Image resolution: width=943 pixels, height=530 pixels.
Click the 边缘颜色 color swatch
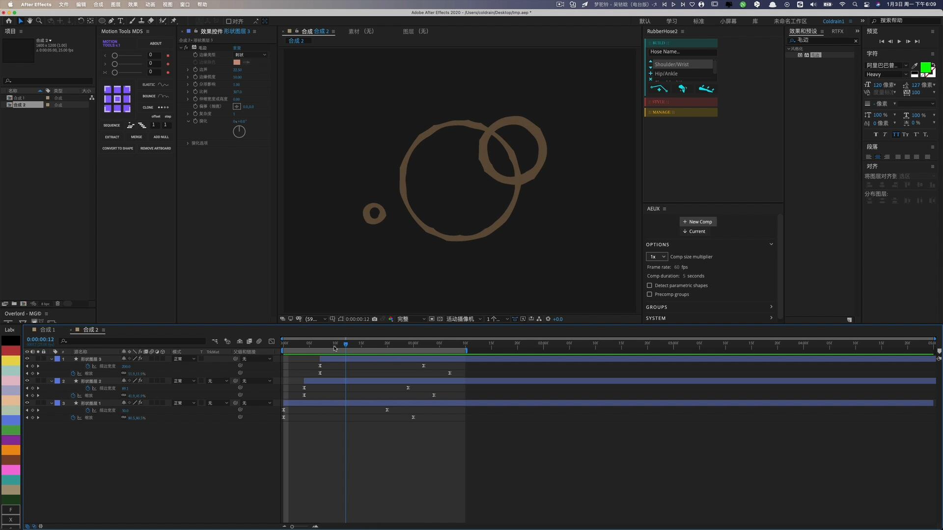click(x=237, y=62)
